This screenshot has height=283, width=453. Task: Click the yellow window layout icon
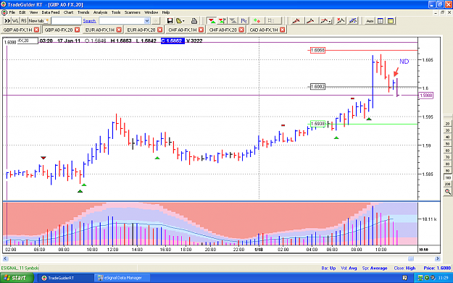tap(391, 21)
